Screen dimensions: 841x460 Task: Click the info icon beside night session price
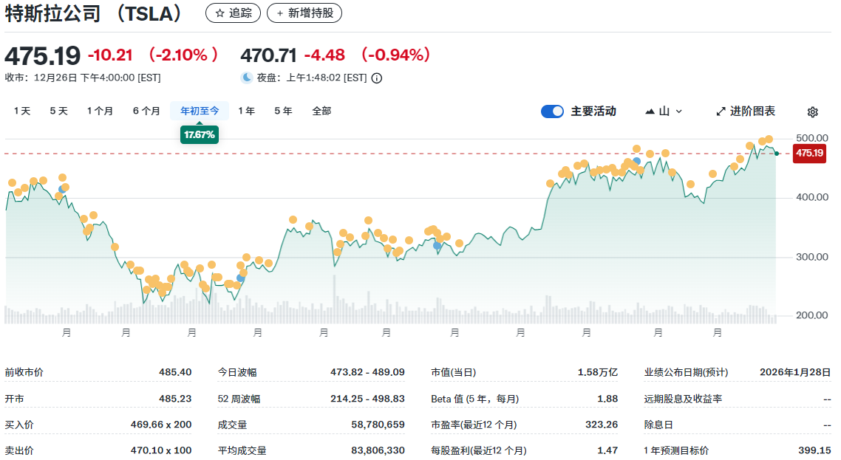(x=376, y=76)
